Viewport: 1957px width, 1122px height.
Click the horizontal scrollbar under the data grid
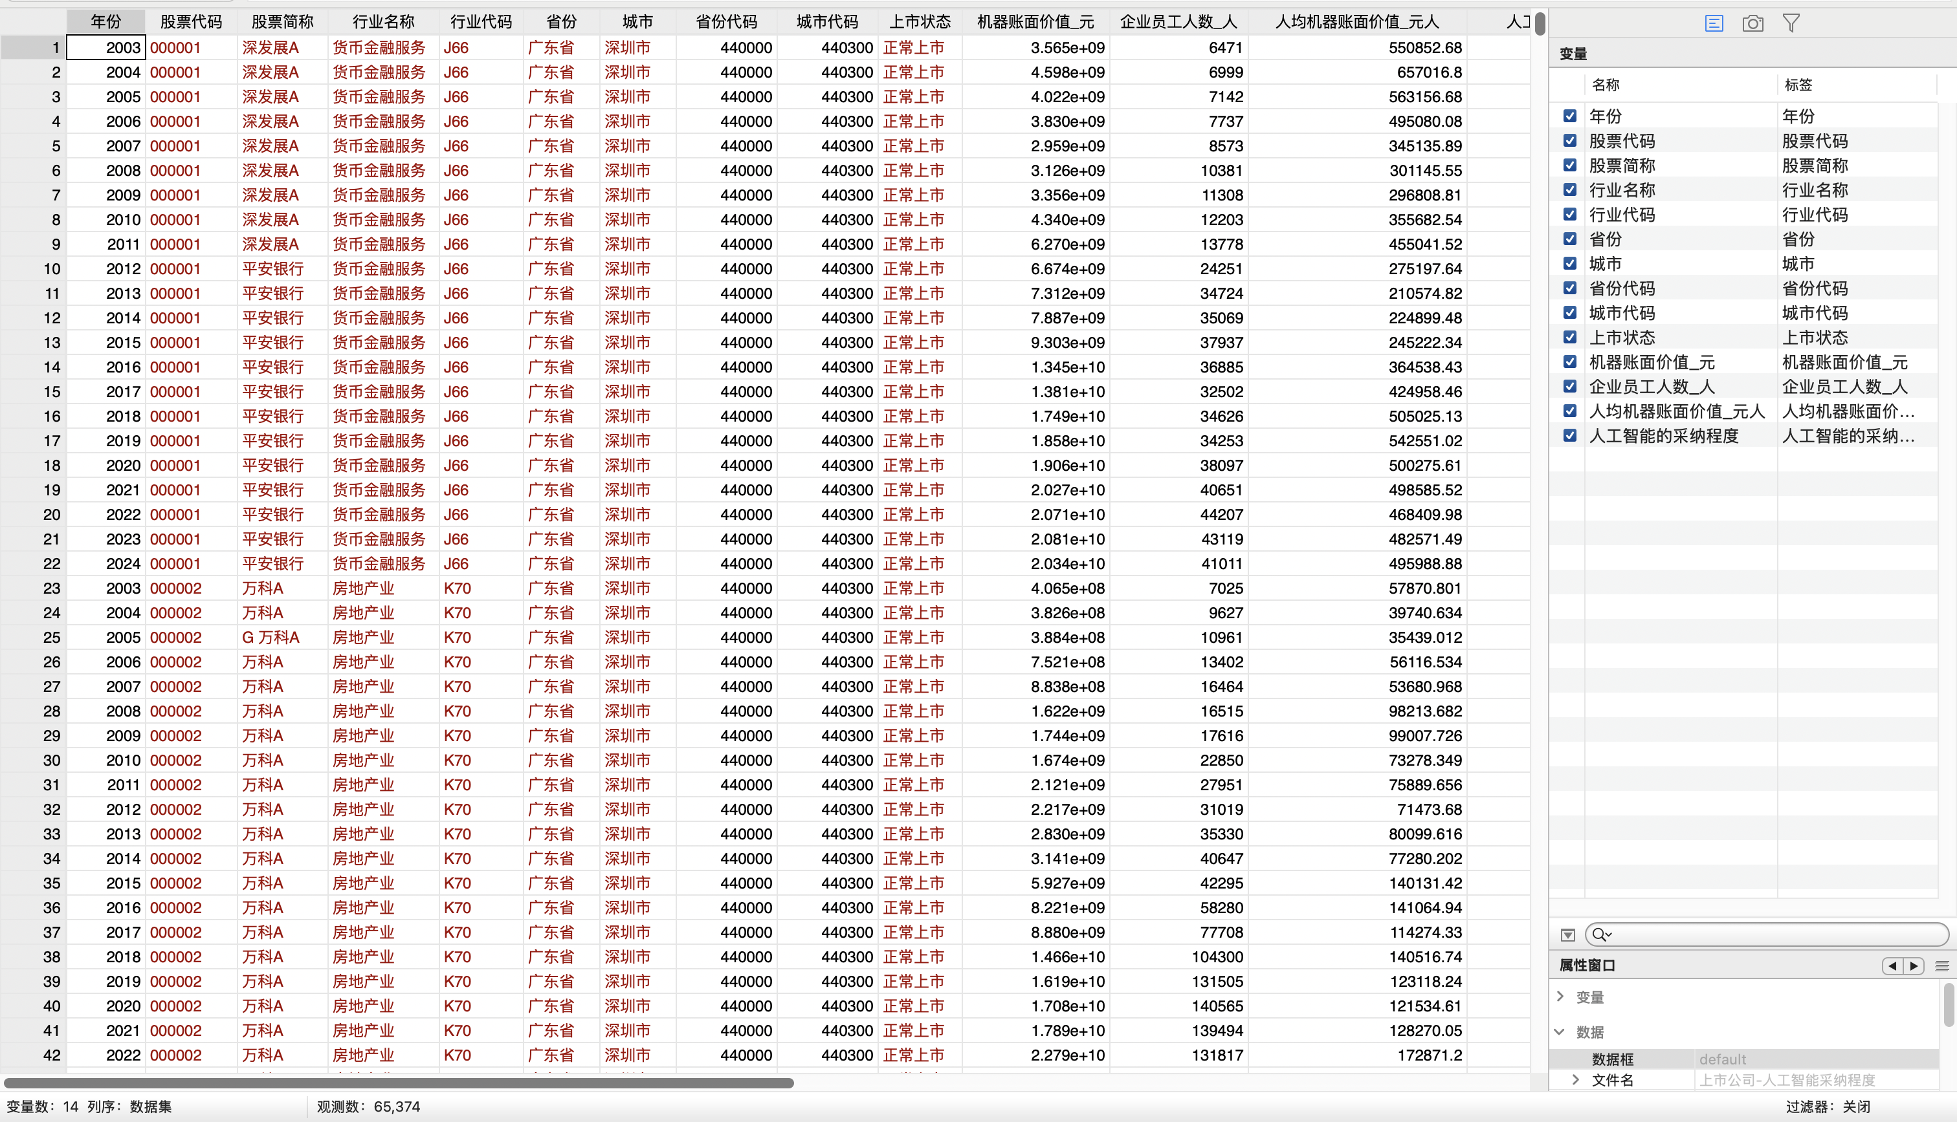click(399, 1083)
